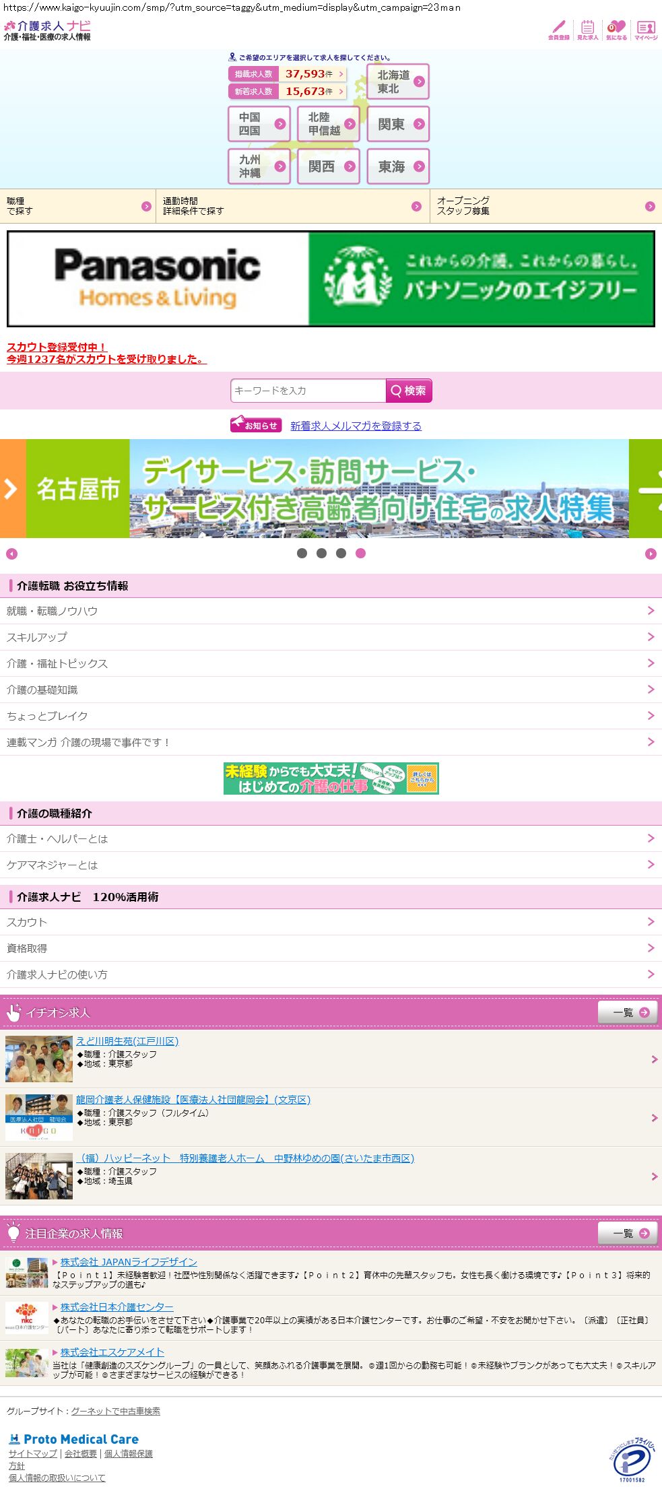Open the えど川明生苑(江戸川区) link
The image size is (662, 1491).
pos(127,1041)
